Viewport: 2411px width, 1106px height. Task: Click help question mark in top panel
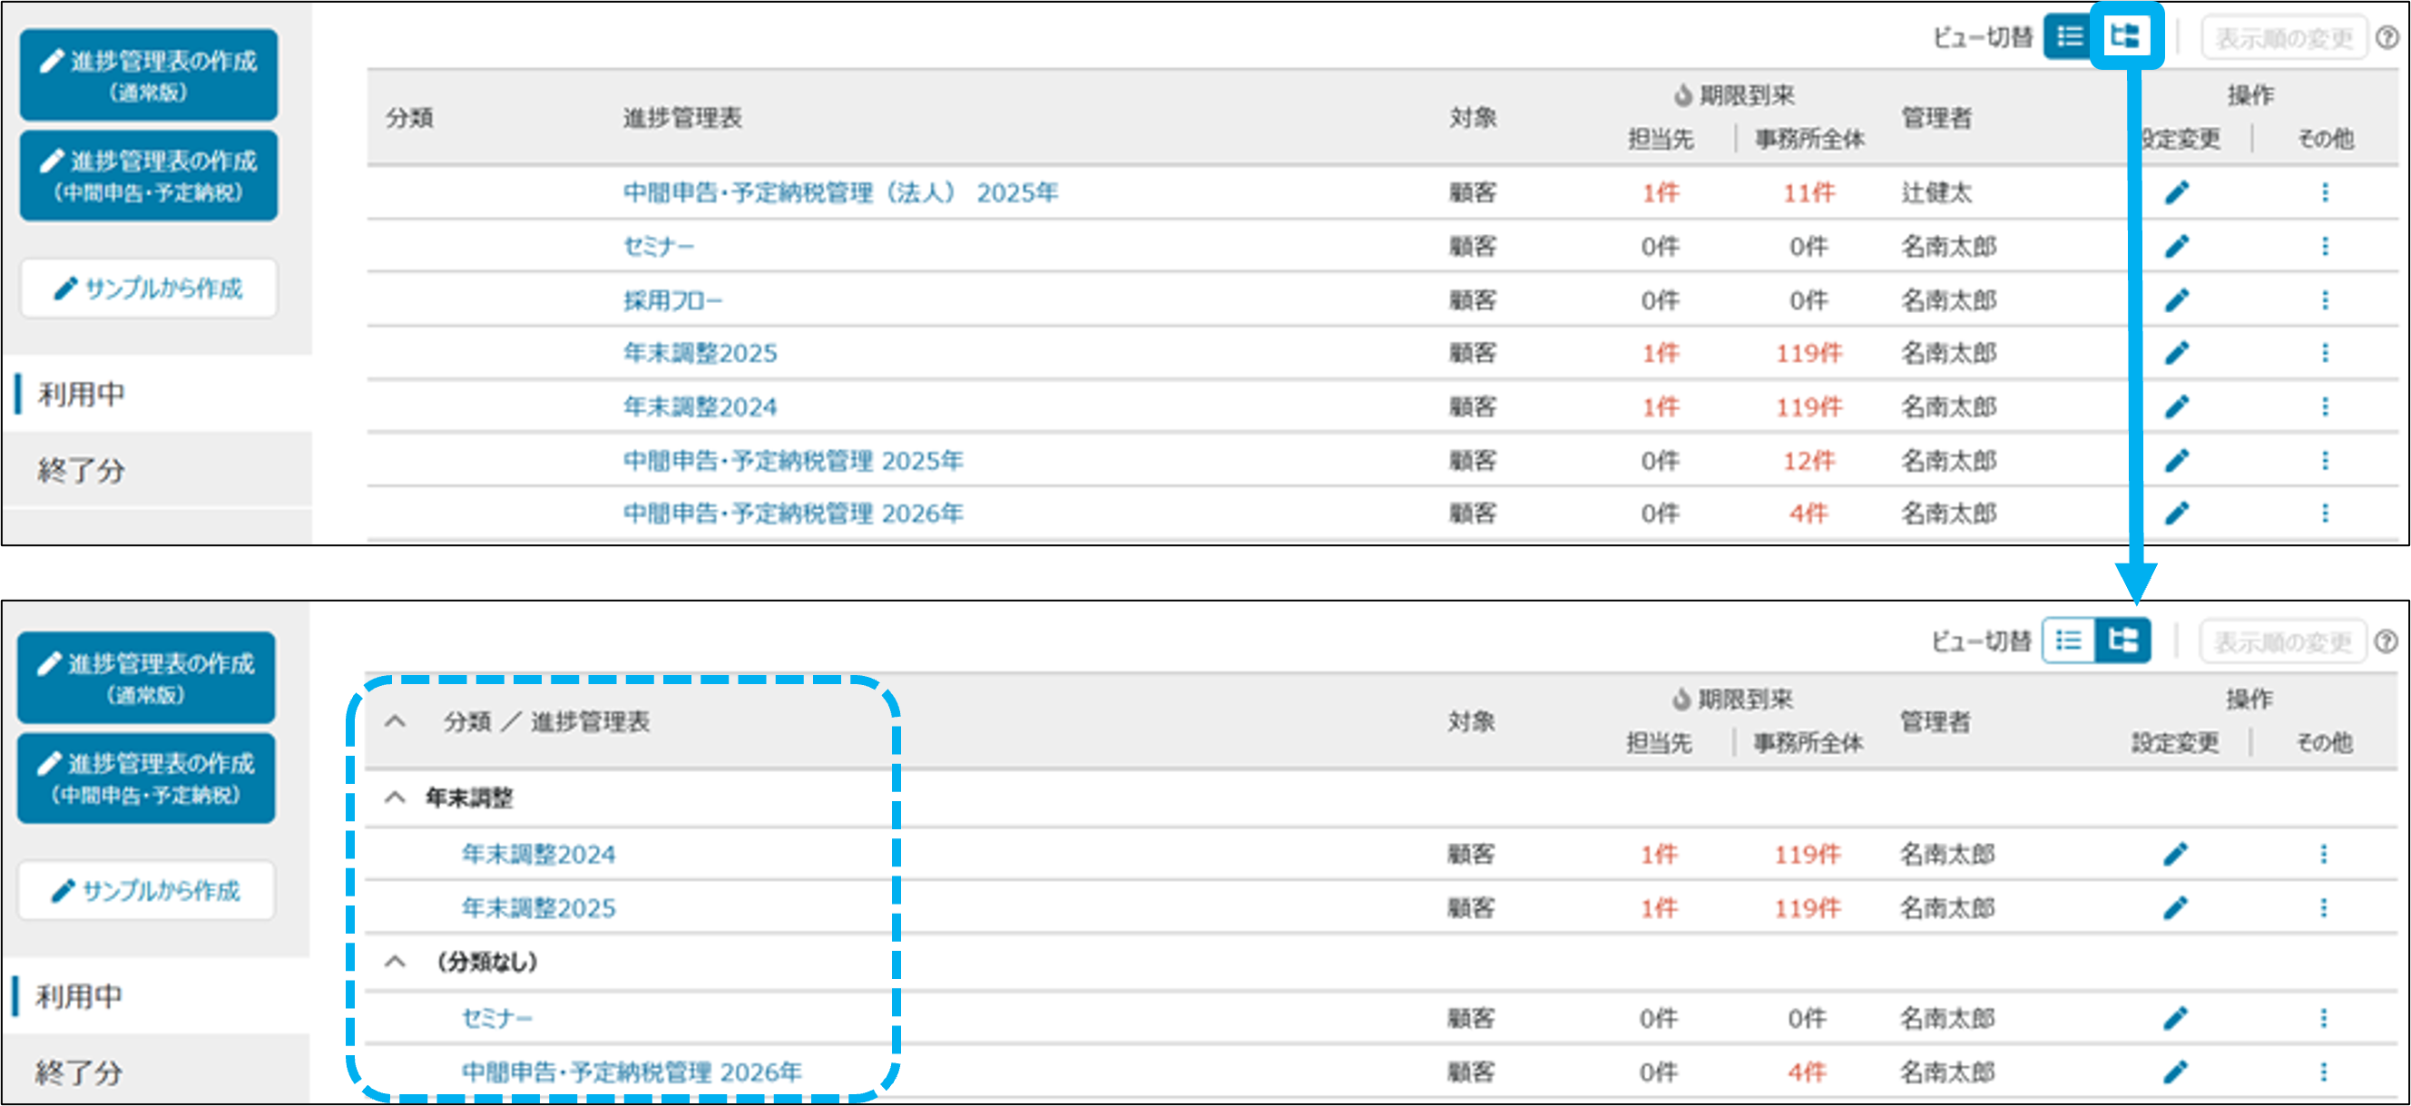[2386, 37]
